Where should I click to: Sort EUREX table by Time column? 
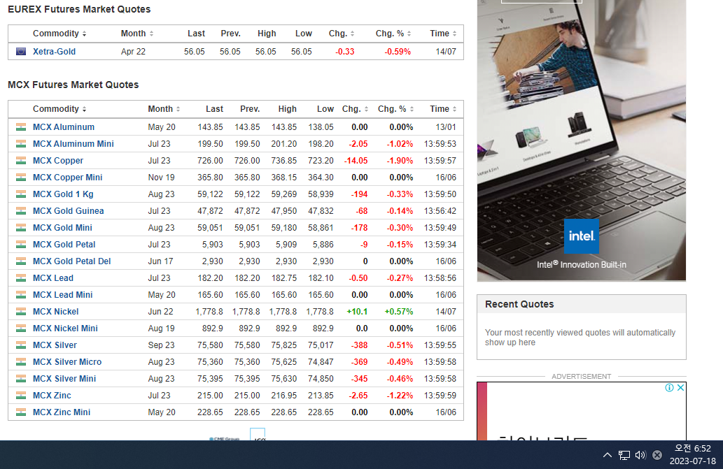click(443, 34)
